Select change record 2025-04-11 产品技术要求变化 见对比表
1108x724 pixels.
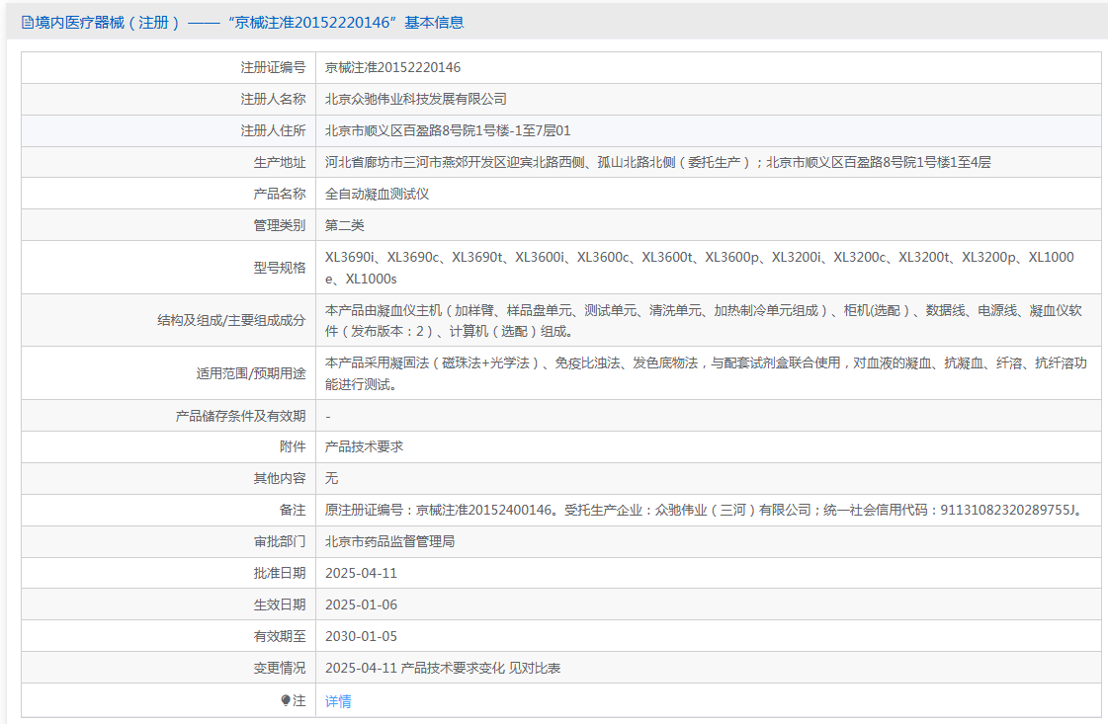pyautogui.click(x=443, y=668)
